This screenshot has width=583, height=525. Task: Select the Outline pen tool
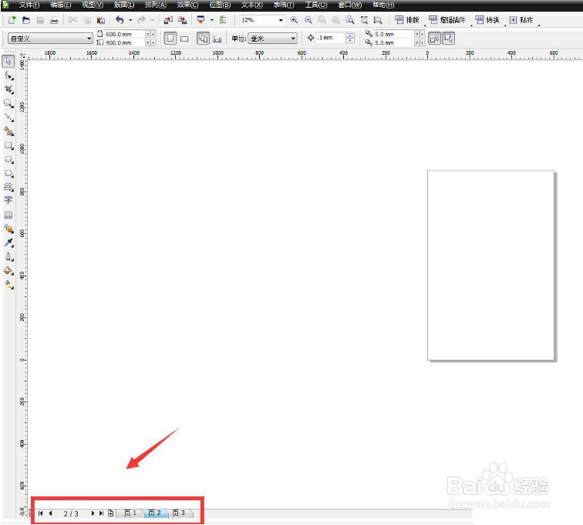click(x=8, y=257)
